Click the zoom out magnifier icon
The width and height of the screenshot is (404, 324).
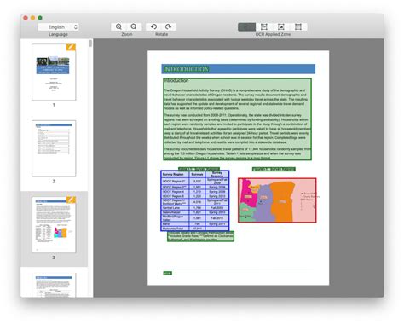tap(134, 26)
